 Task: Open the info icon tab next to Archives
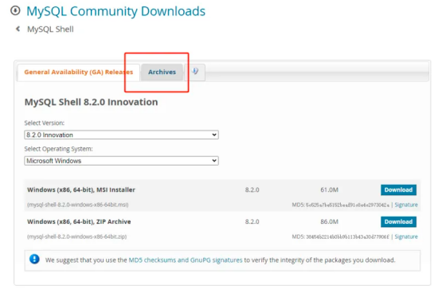pyautogui.click(x=195, y=72)
